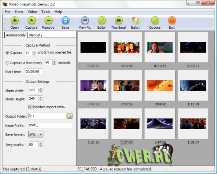
Task: Open the Batch processing icon
Action: click(x=136, y=21)
